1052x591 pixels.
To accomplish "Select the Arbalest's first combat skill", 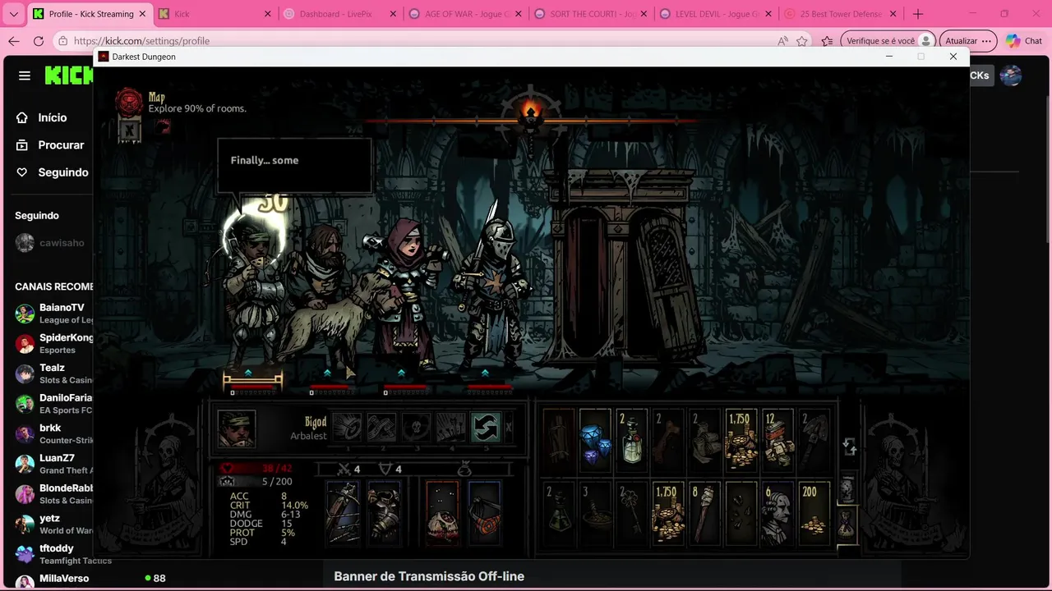I will pyautogui.click(x=347, y=428).
